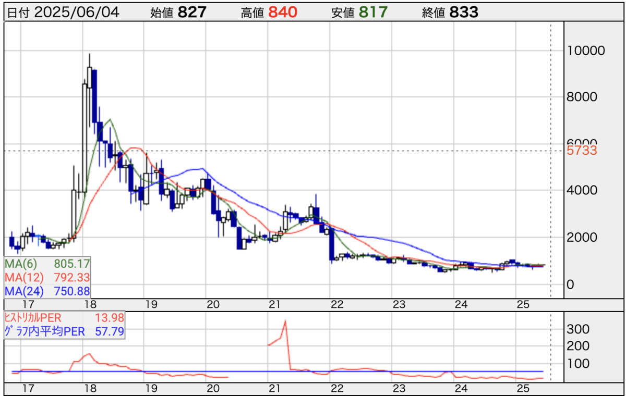Click the 4000 price axis label

(582, 190)
